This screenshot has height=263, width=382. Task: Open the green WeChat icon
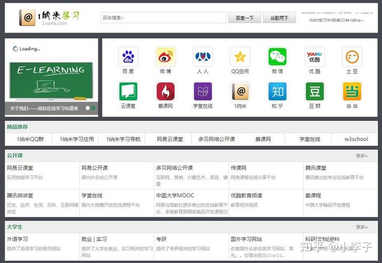277,56
